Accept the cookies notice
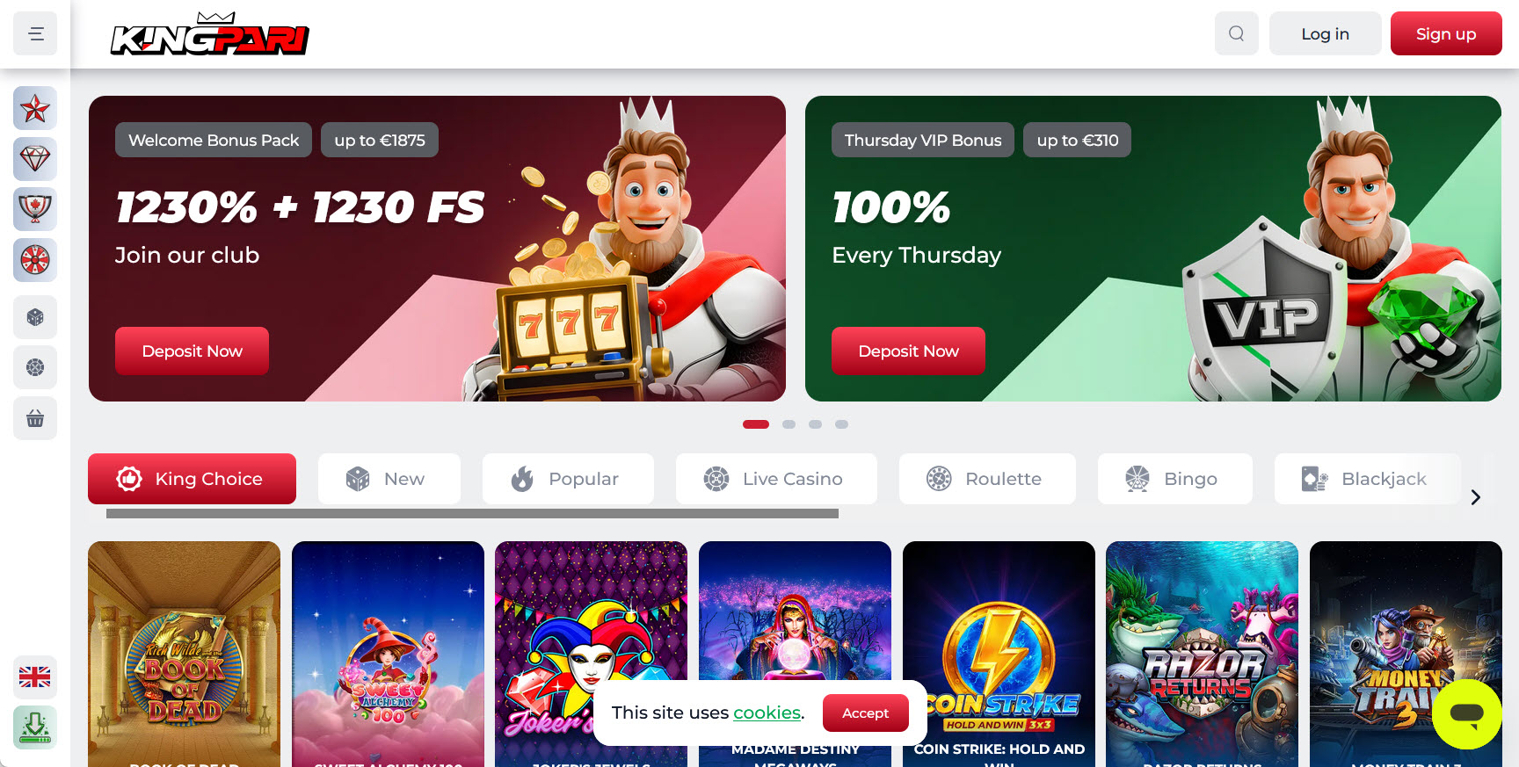Image resolution: width=1519 pixels, height=767 pixels. [866, 713]
